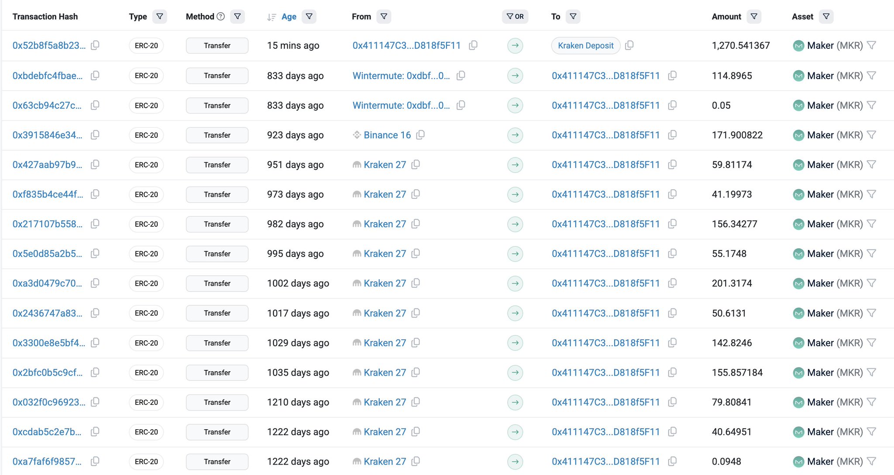Image resolution: width=894 pixels, height=475 pixels.
Task: Select amount 142.8246
Action: (732, 343)
